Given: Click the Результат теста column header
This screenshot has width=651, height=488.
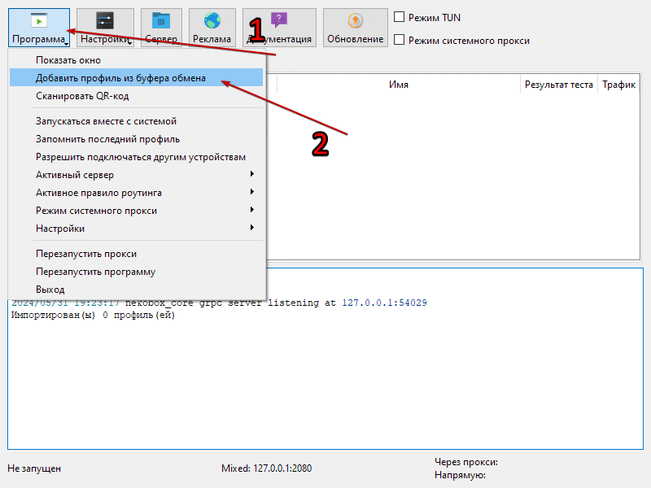Looking at the screenshot, I should coord(558,85).
